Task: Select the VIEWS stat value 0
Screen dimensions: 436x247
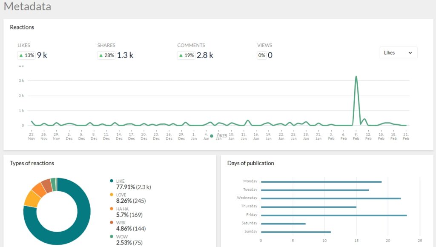Action: (270, 55)
